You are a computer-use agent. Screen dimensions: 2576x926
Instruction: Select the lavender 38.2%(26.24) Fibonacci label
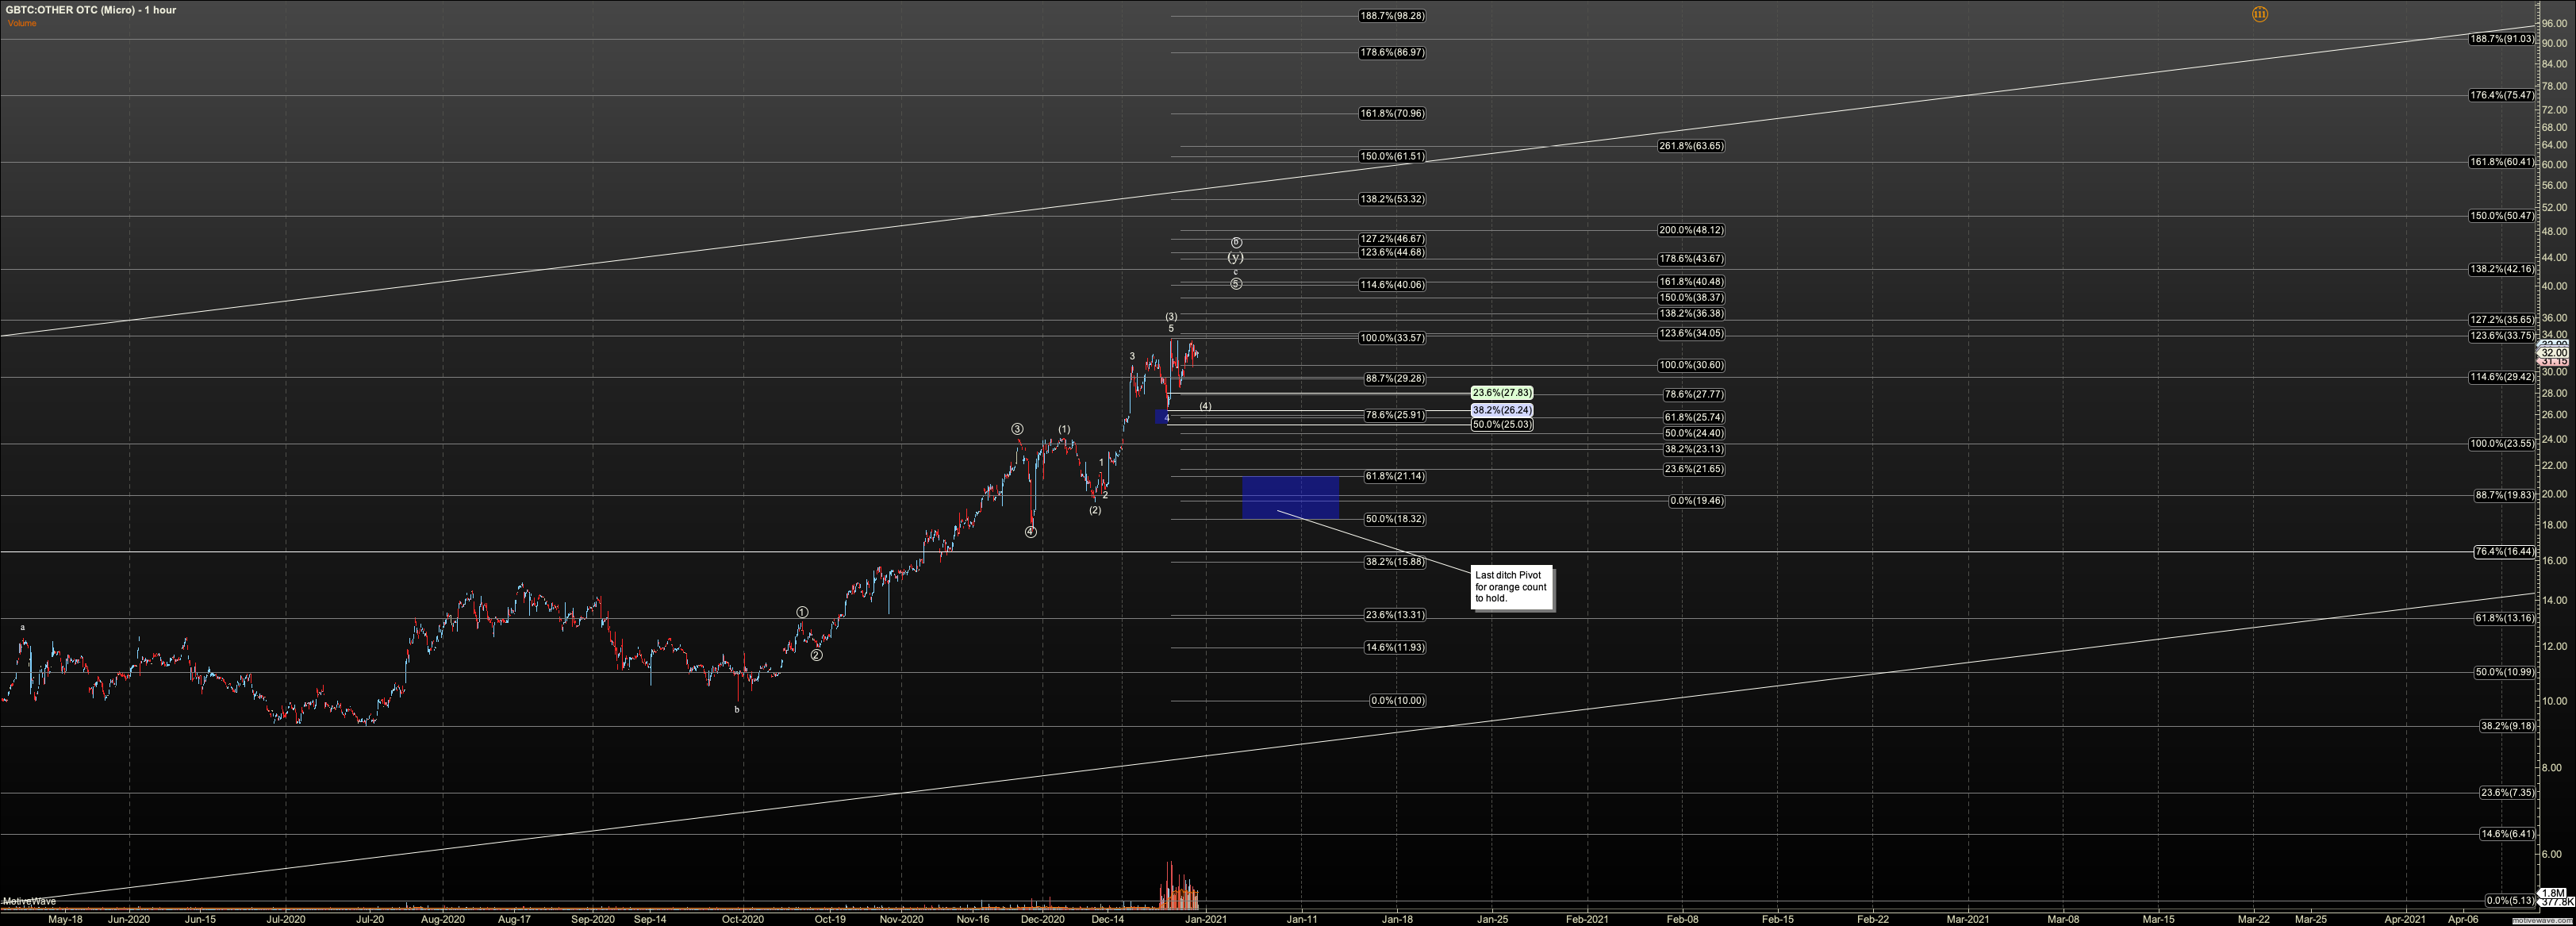1501,410
